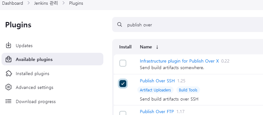Filter by Build Tools tag
Viewport: 263px width, 115px height.
click(188, 90)
